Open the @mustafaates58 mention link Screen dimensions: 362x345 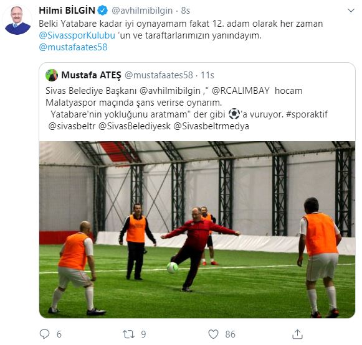click(73, 47)
